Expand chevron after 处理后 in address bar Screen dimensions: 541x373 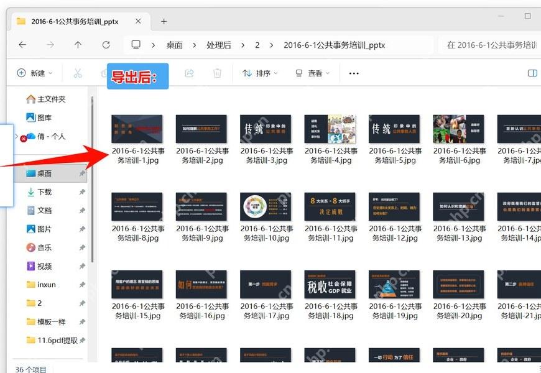coord(243,45)
